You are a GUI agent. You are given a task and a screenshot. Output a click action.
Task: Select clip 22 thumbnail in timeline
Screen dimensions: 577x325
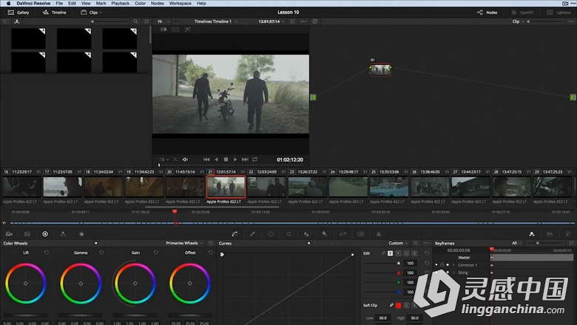[x=266, y=187]
